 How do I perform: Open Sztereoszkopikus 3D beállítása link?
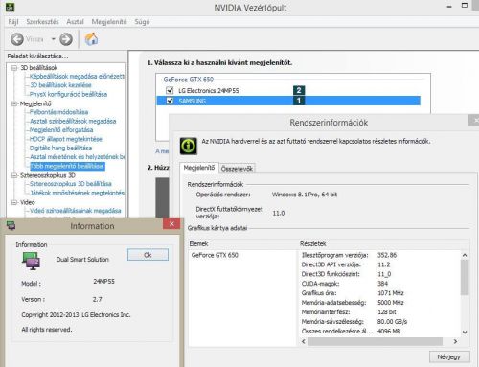(70, 184)
